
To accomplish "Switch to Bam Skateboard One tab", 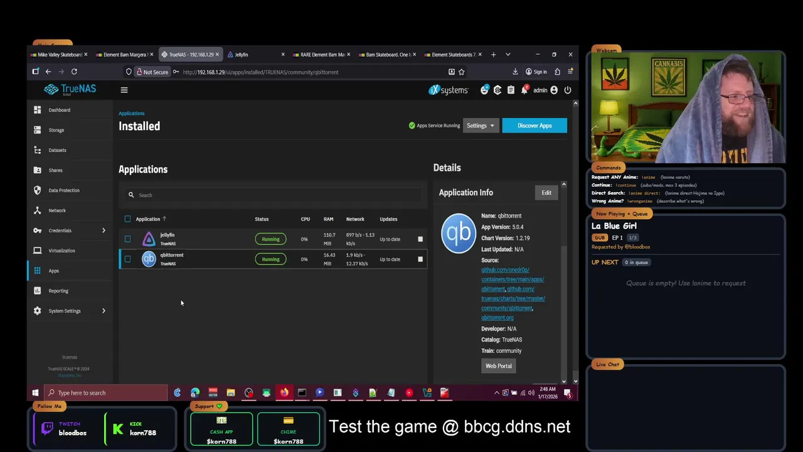I will [386, 55].
